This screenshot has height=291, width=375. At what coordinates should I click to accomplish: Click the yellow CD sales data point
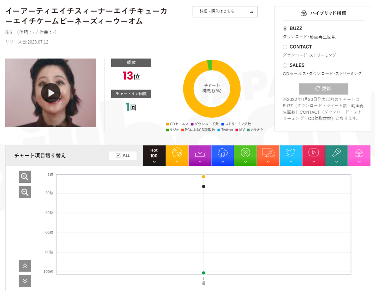tap(203, 177)
